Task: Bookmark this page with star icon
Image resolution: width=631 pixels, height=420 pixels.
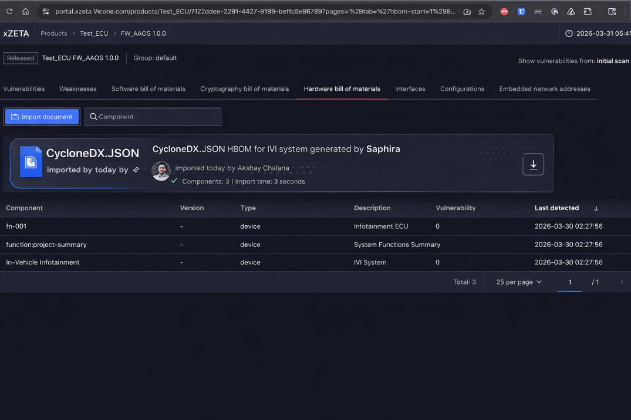Action: (481, 11)
